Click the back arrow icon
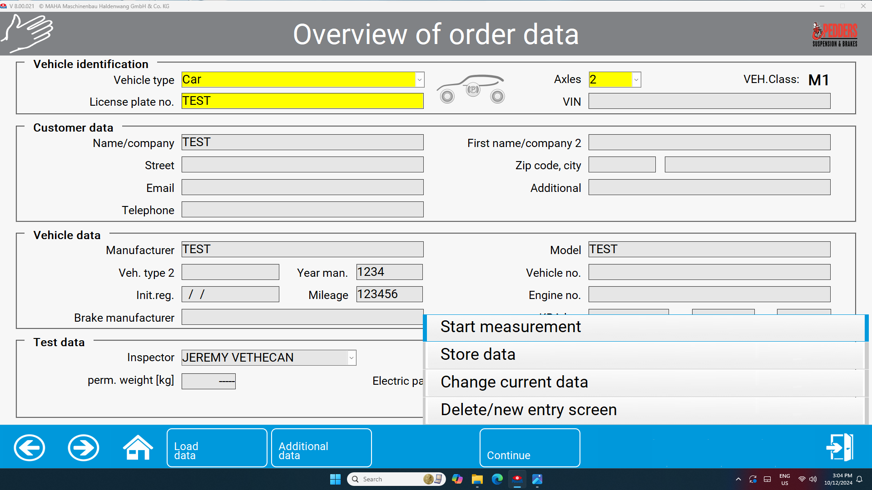Image resolution: width=872 pixels, height=490 pixels. (x=30, y=448)
